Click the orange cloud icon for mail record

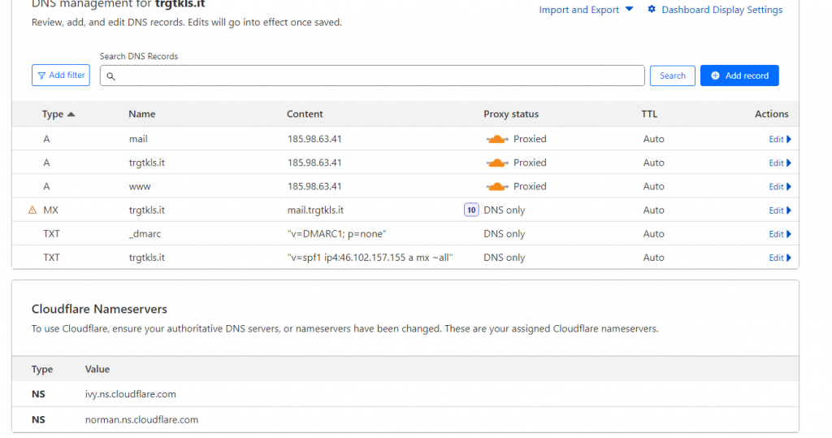497,139
